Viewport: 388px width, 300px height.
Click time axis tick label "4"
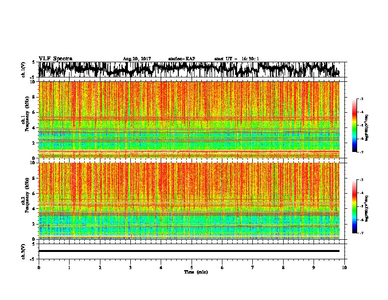tap(161, 268)
